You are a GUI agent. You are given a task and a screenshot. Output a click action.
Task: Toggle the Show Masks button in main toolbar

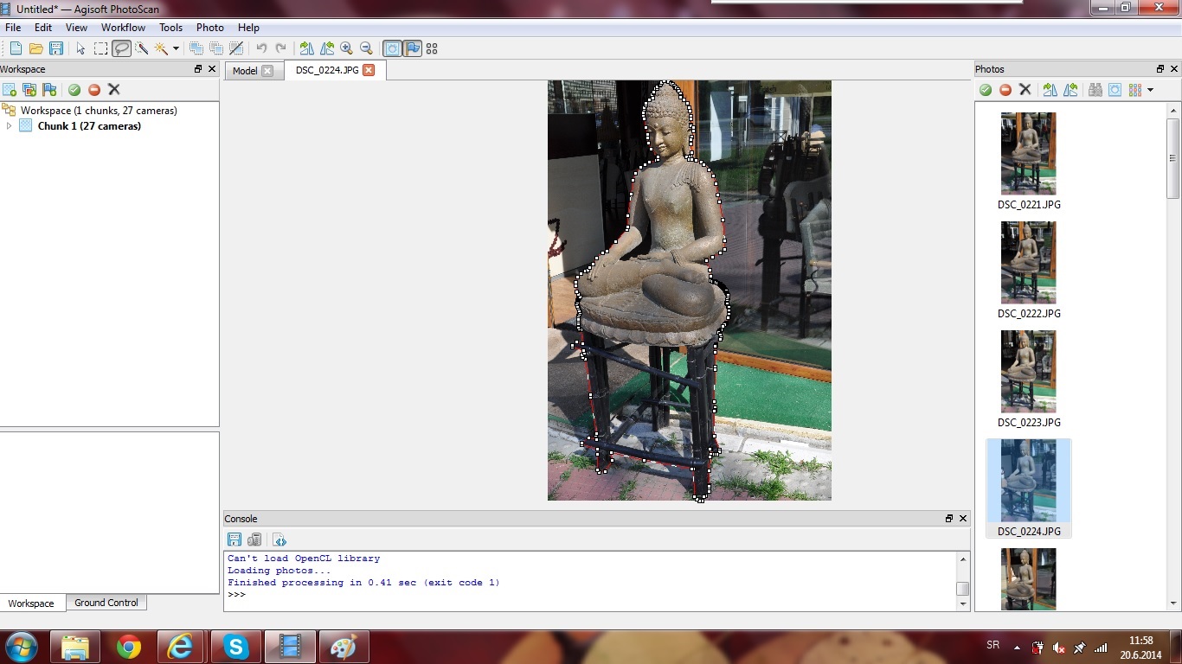[392, 48]
